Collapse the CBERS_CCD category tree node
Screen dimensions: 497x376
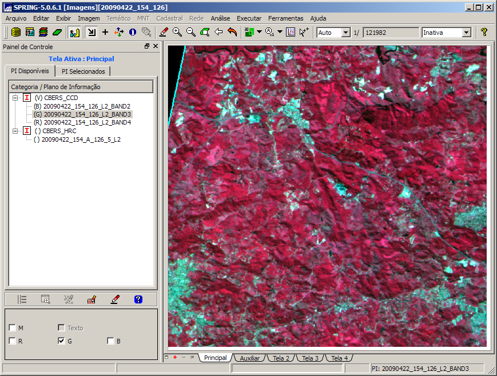tap(14, 98)
